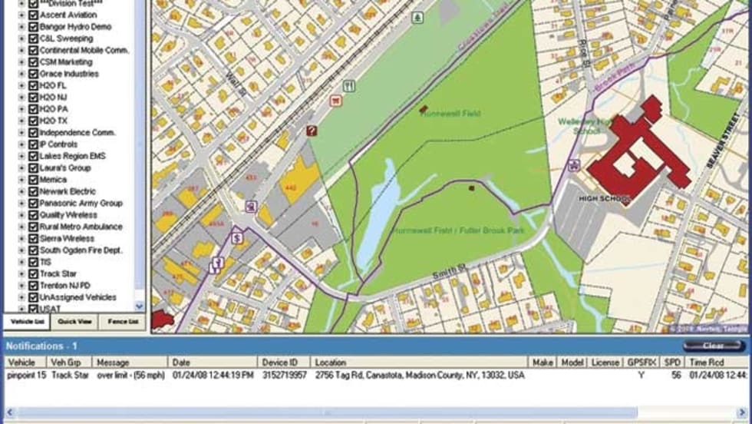Viewport: 752px width, 424px height.
Task: Expand the Newark Electric tree node
Action: (x=21, y=191)
